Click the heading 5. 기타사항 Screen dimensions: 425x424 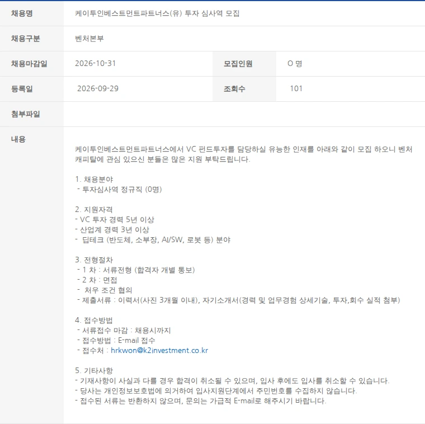pos(94,370)
